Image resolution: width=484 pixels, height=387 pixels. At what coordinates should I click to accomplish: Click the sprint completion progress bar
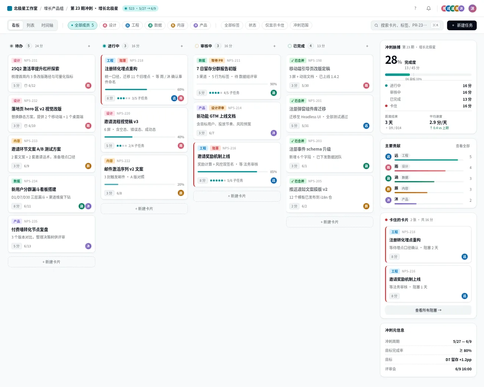(x=428, y=74)
